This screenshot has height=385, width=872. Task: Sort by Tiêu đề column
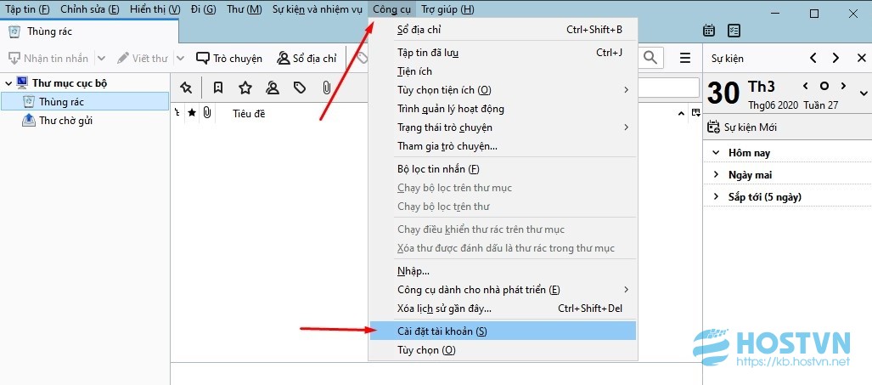[249, 114]
